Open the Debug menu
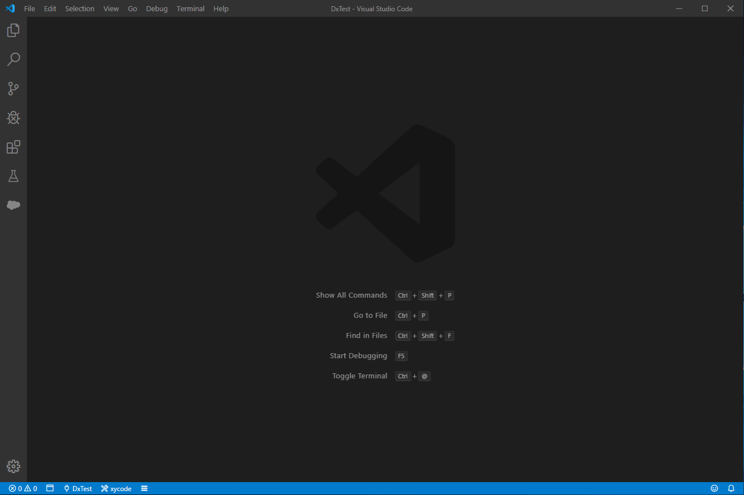Screen dimensions: 744x495 (157, 8)
